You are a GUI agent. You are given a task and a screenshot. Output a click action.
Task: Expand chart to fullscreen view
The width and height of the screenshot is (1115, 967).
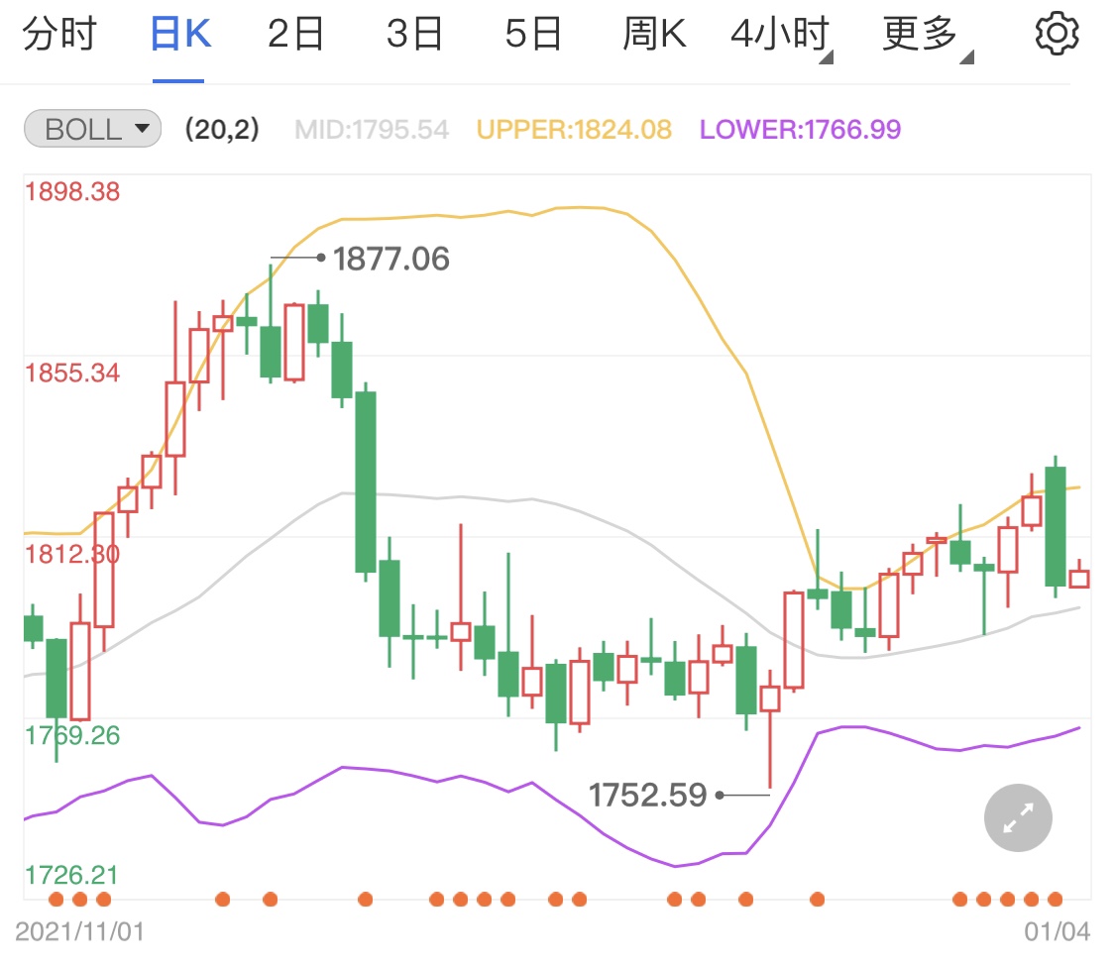pos(1017,817)
